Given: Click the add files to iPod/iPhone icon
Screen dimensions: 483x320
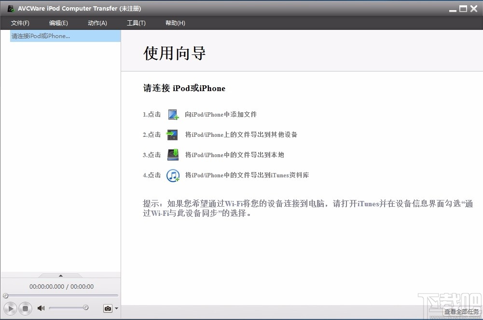Looking at the screenshot, I should click(173, 114).
